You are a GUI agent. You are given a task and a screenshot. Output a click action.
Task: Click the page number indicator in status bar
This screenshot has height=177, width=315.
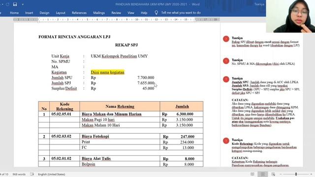coord(4,174)
